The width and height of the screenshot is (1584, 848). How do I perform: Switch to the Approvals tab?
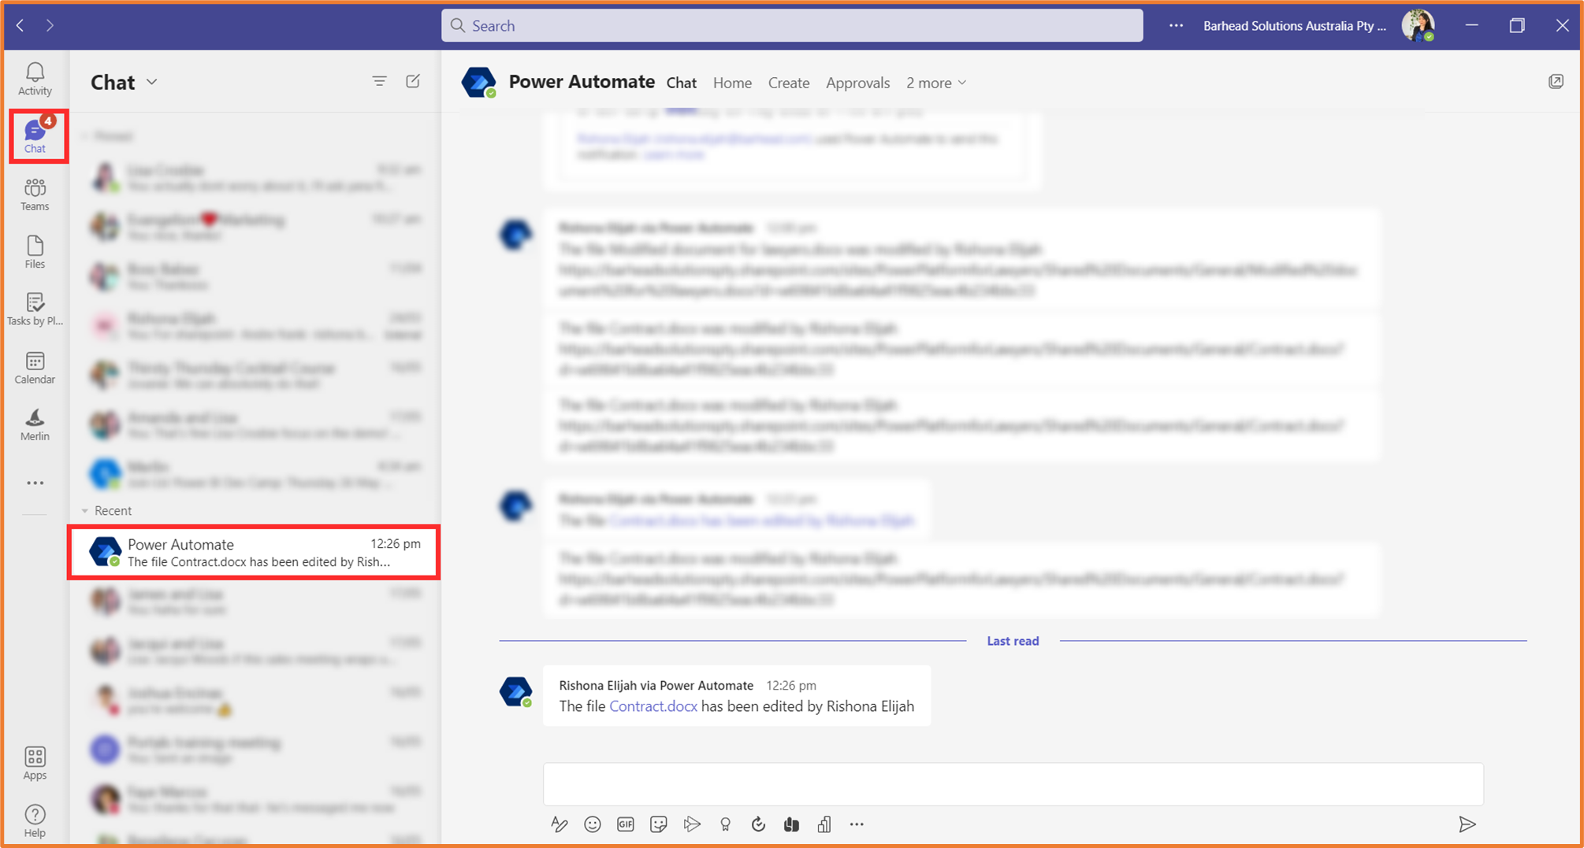pos(857,83)
